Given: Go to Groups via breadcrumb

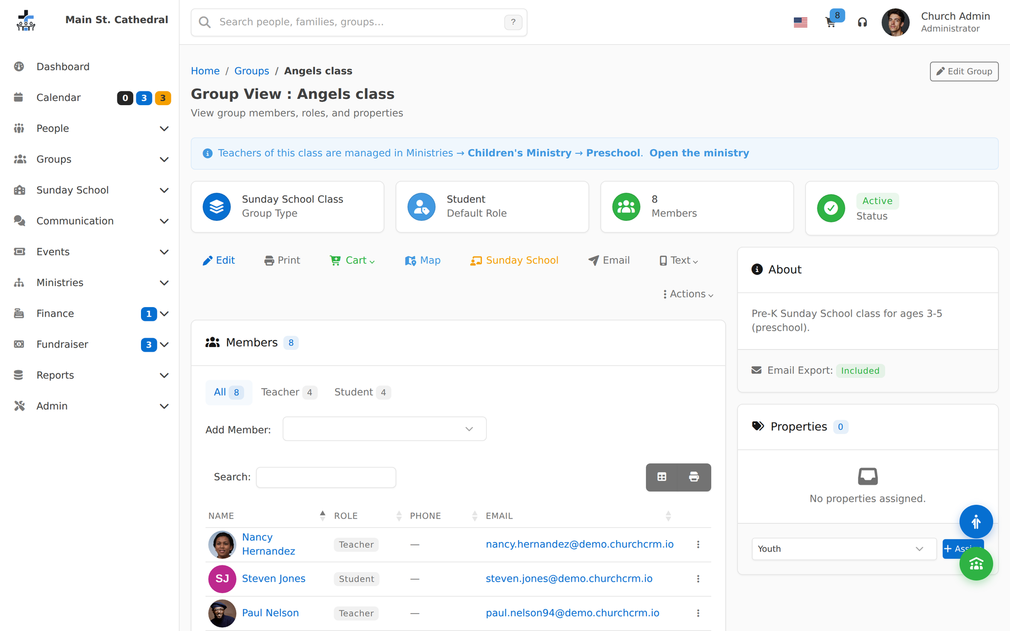Looking at the screenshot, I should pyautogui.click(x=251, y=71).
